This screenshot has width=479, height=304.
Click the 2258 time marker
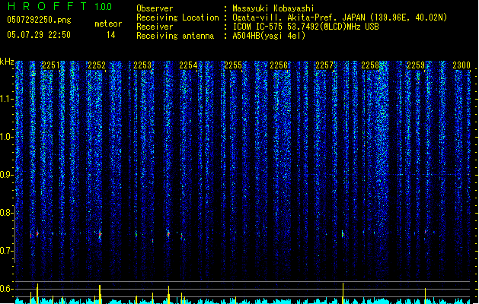(370, 65)
